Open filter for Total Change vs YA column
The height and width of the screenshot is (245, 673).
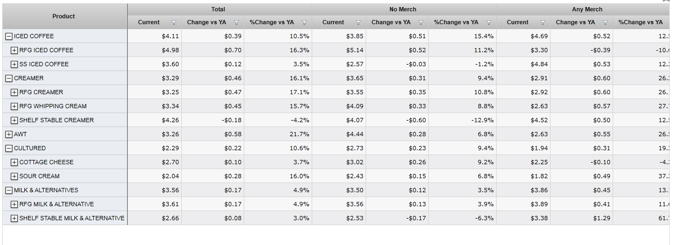point(236,23)
